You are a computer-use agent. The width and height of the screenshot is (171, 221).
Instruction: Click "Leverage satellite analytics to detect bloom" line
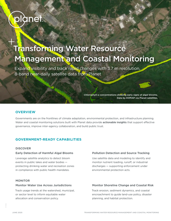click(x=43, y=158)
